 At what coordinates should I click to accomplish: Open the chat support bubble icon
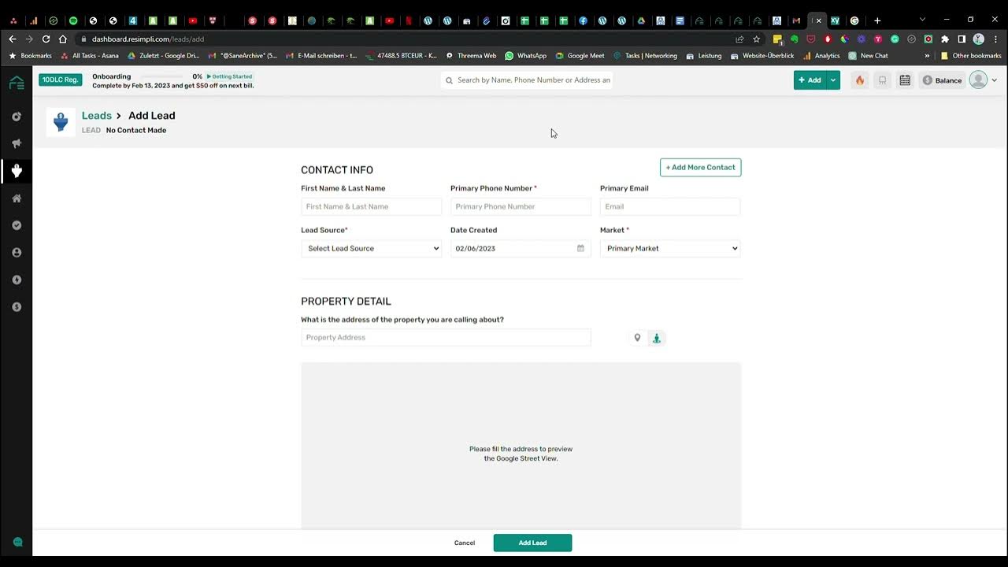(17, 542)
